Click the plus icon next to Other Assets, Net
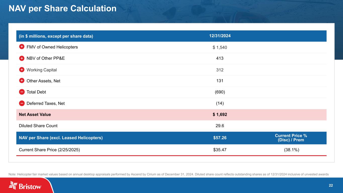343x193 pixels. [22, 81]
